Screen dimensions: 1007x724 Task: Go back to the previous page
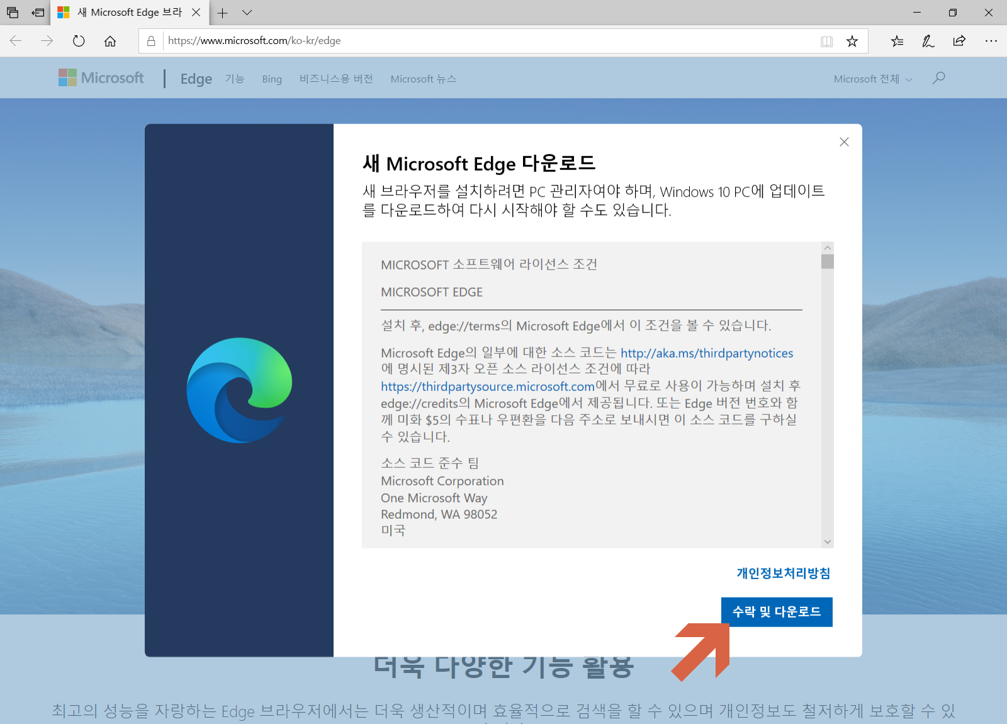click(x=16, y=41)
